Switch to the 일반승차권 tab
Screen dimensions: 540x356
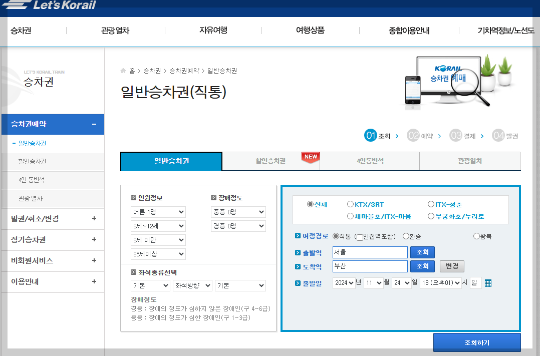171,161
